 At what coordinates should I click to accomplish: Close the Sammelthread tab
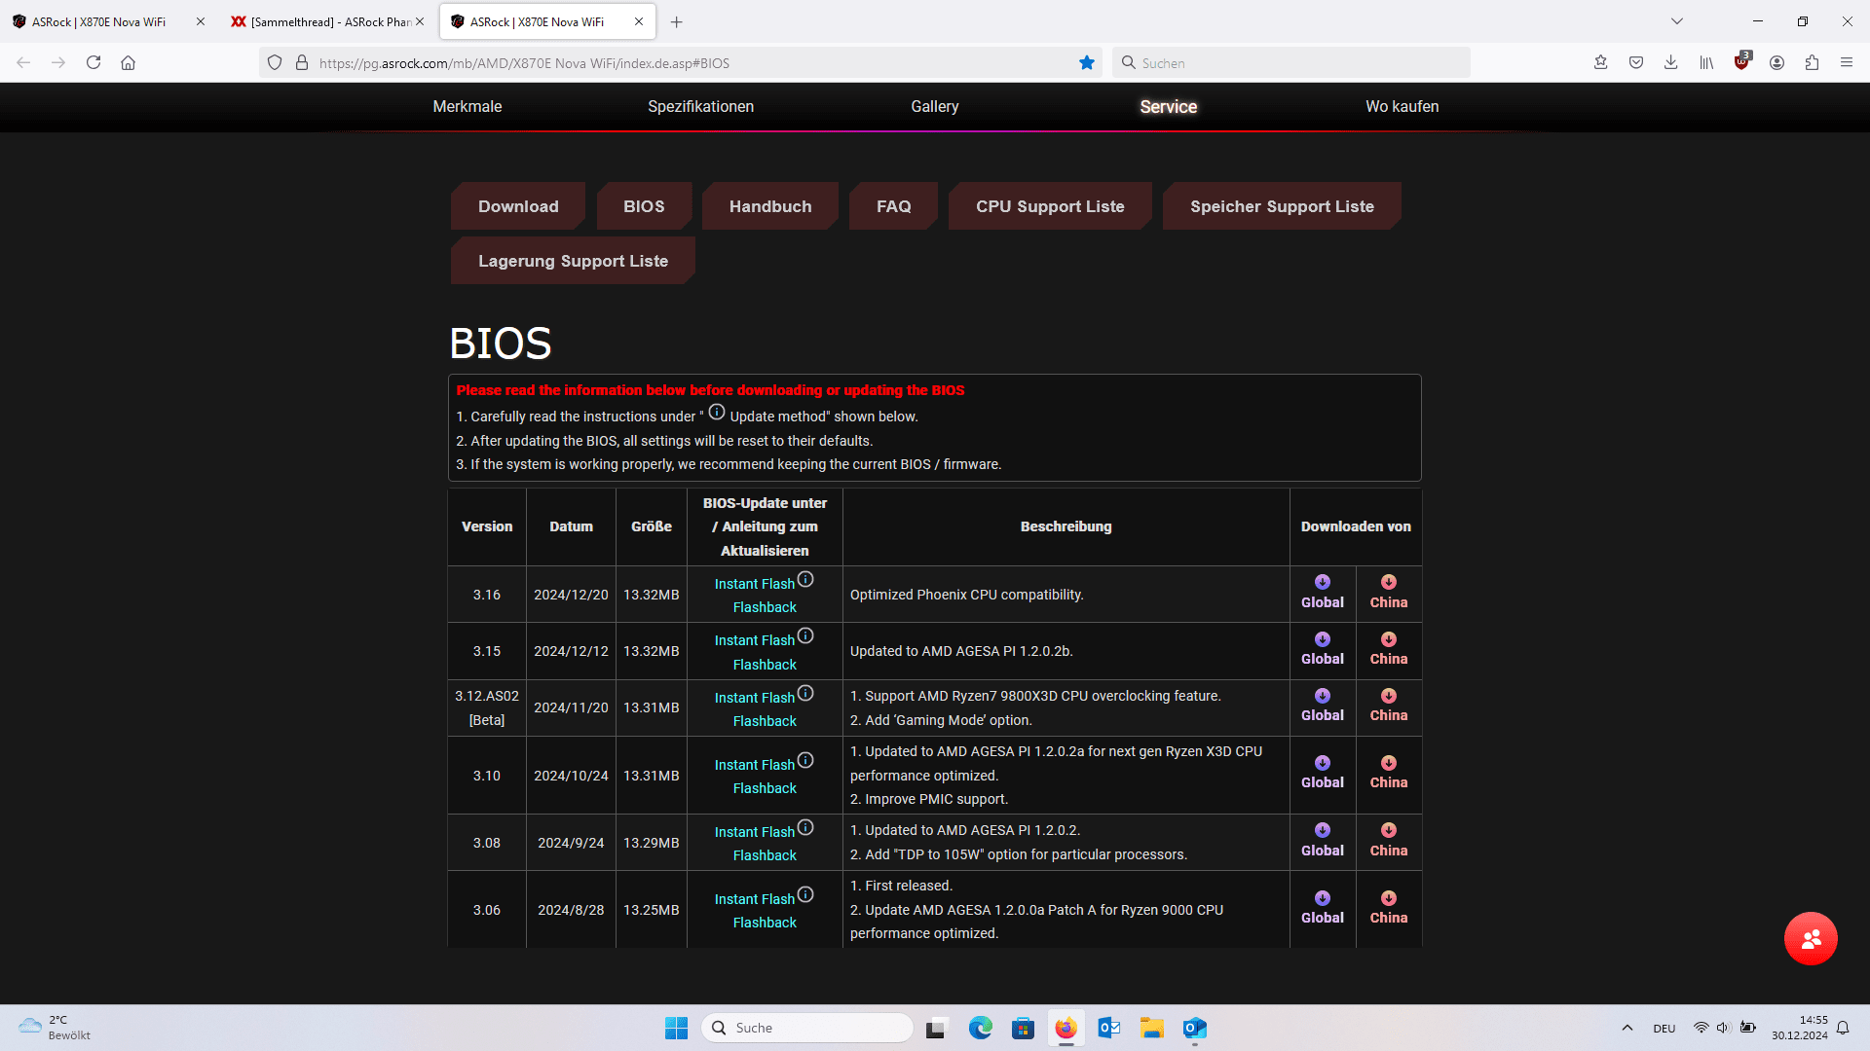click(x=420, y=21)
